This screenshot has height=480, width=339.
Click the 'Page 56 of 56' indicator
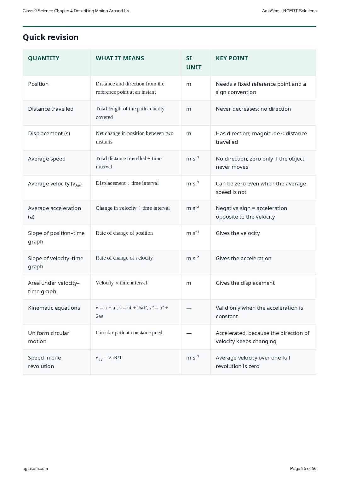click(x=303, y=468)
